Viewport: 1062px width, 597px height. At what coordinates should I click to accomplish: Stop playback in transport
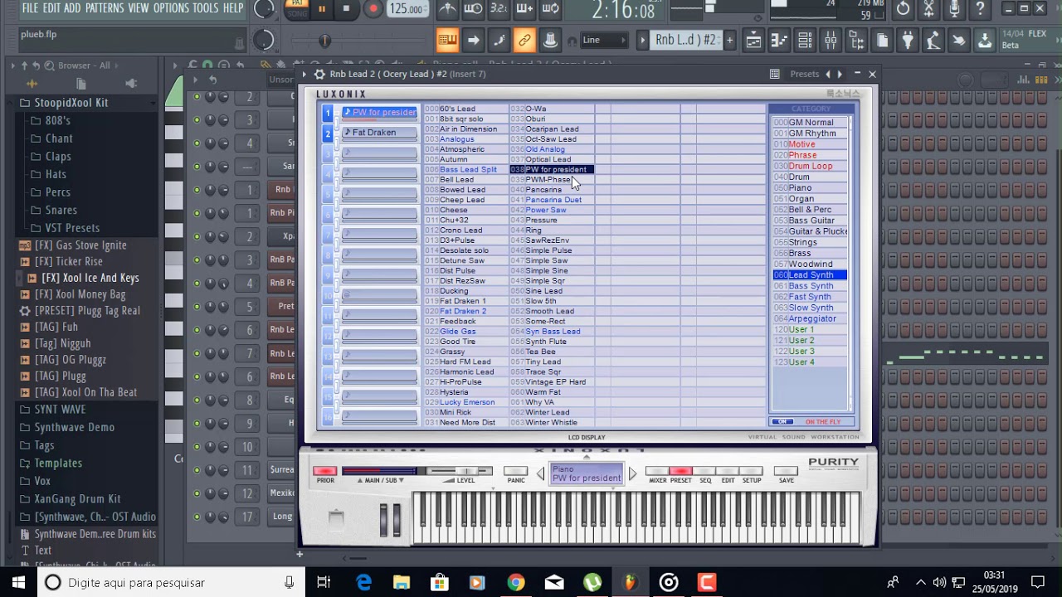(346, 9)
